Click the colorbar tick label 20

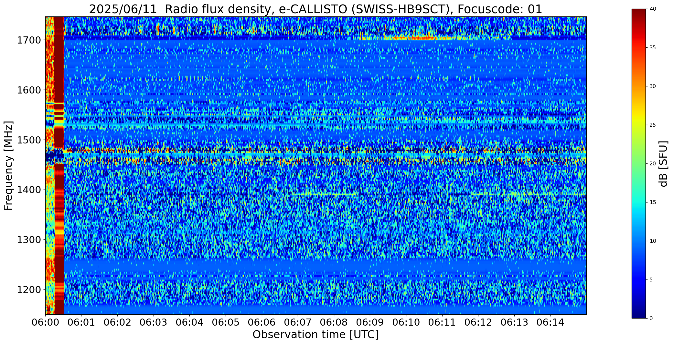[653, 163]
